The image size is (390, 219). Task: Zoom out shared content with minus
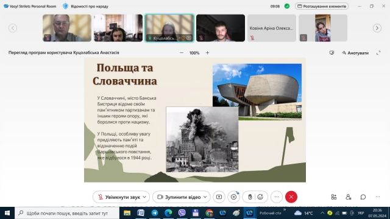coord(182,53)
